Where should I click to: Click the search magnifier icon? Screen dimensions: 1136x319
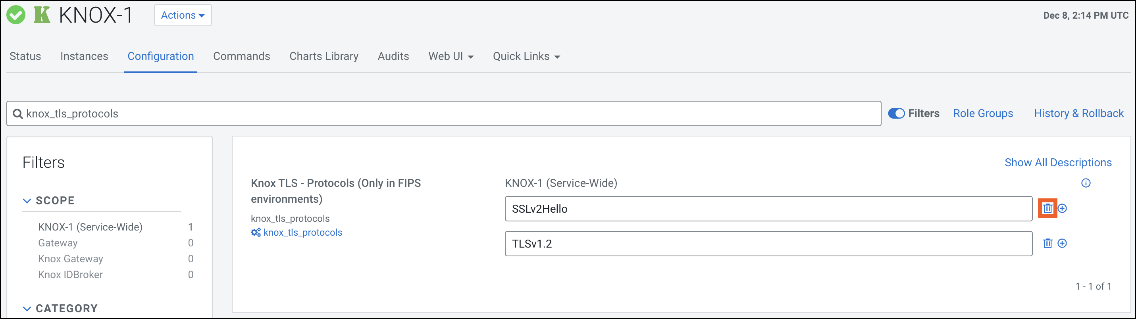tap(18, 114)
